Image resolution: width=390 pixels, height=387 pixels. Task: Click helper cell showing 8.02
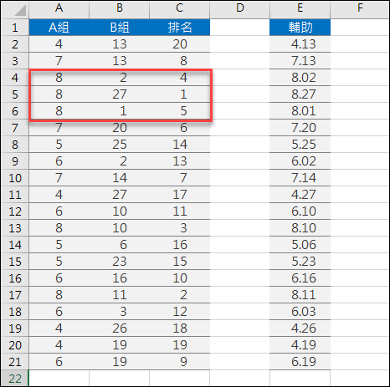coord(300,78)
